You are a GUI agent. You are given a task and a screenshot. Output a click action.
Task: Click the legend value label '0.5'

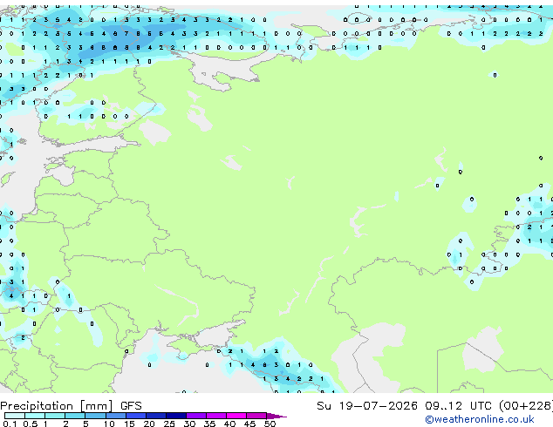pyautogui.click(x=31, y=424)
